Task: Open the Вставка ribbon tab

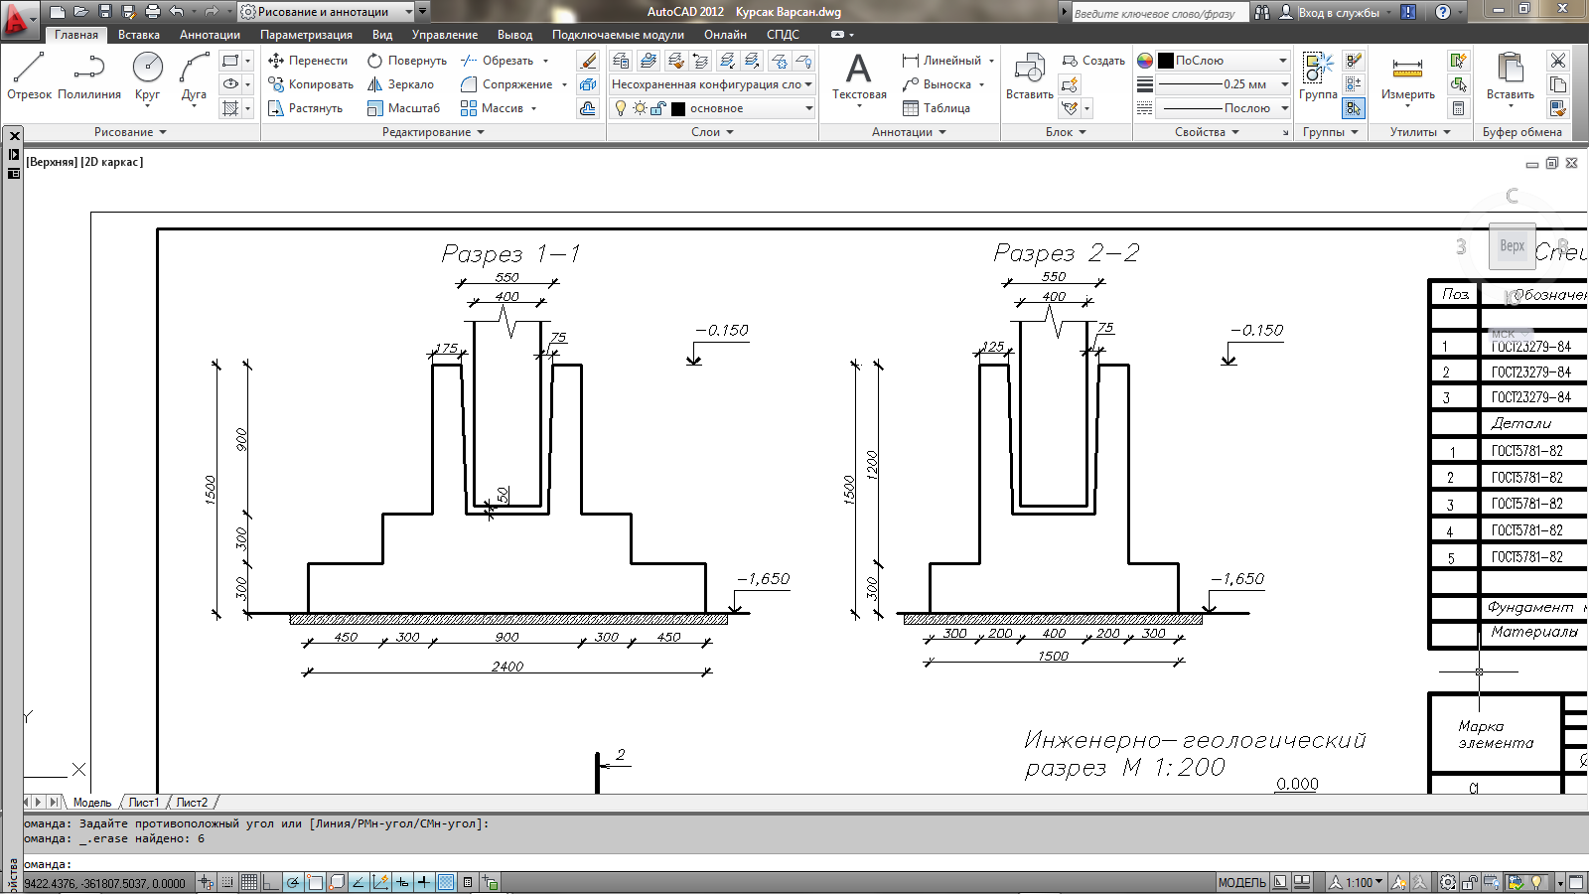Action: point(139,35)
